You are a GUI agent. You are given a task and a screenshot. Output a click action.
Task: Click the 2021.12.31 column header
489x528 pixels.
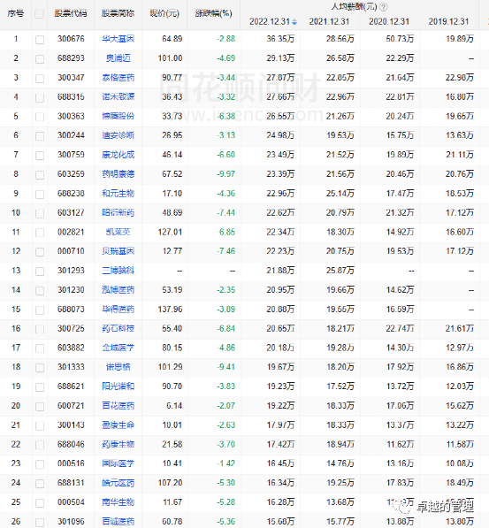coord(329,22)
